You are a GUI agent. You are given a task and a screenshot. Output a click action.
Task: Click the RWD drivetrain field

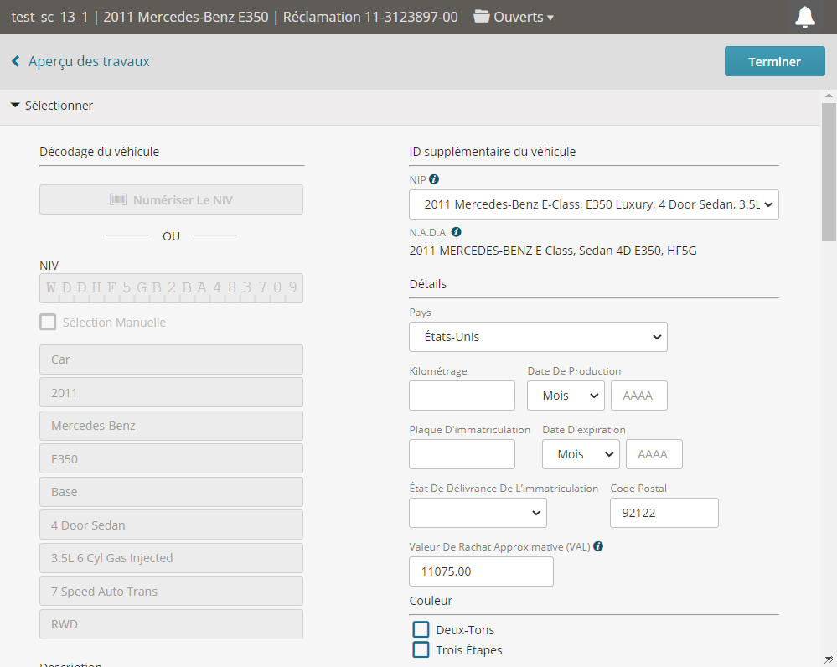pos(172,624)
